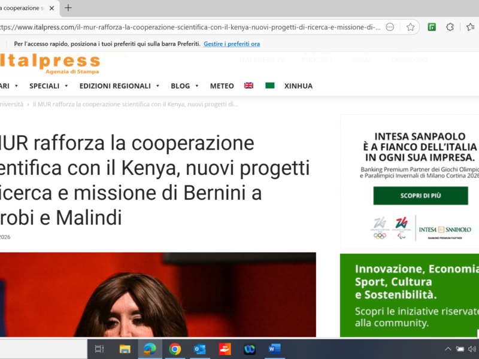Add the current page to favorites
This screenshot has width=479, height=359.
pyautogui.click(x=411, y=26)
